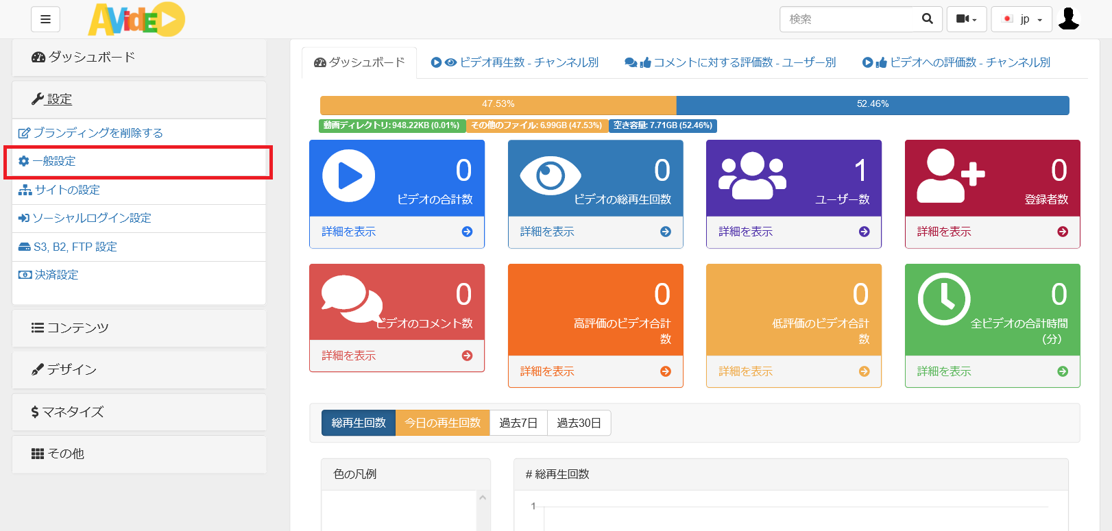Screen dimensions: 1112x531
Task: Show details for 高評価のビデオ合計数
Action: tap(547, 371)
